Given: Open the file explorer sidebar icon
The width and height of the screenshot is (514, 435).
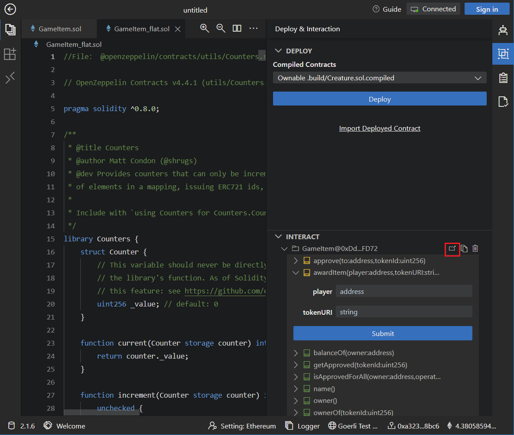Looking at the screenshot, I should click(x=10, y=30).
